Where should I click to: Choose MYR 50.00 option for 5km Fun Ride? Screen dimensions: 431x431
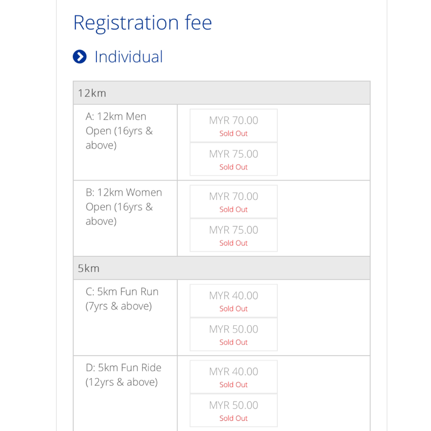tap(234, 410)
